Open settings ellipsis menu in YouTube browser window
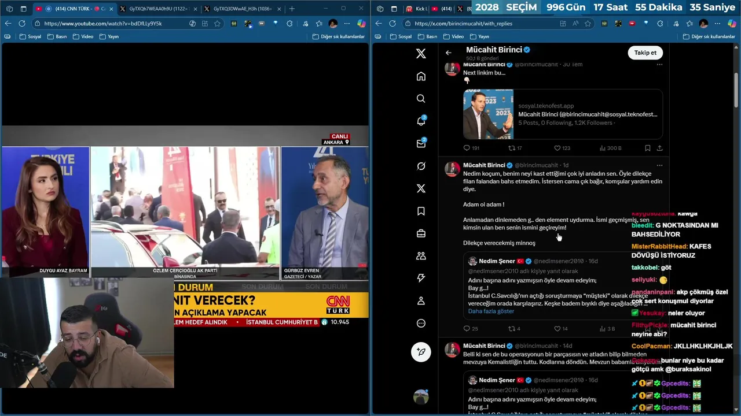This screenshot has width=741, height=416. point(347,24)
